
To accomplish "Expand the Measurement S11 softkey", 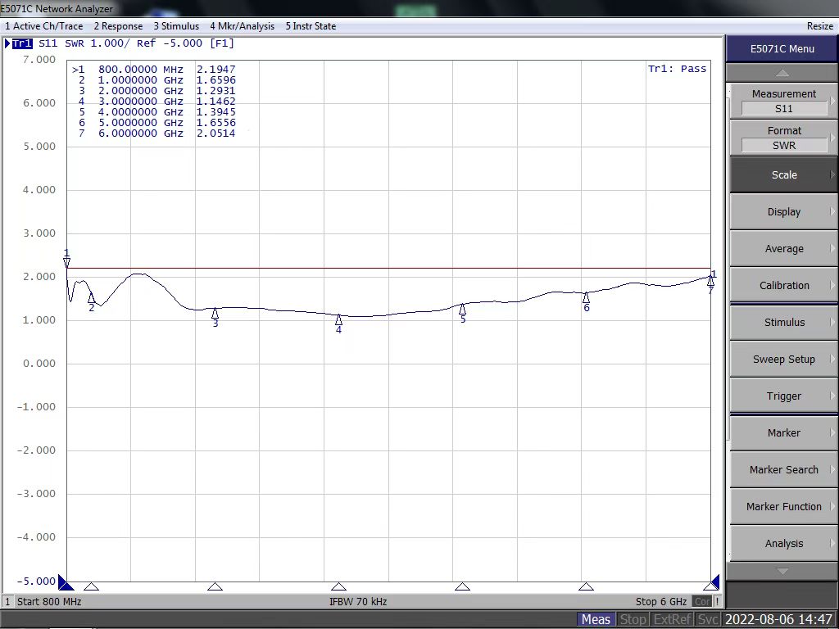I will pos(783,101).
